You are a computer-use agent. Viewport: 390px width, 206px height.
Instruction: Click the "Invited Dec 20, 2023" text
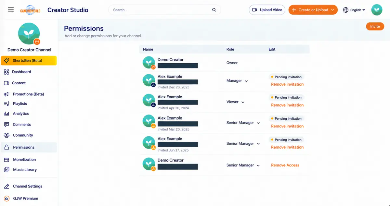173,87
